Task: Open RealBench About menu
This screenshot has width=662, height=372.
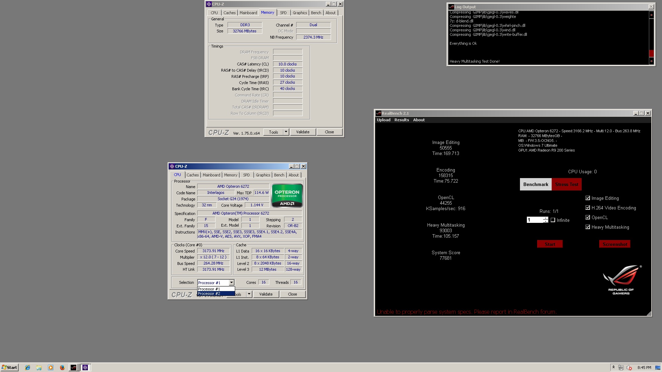Action: pos(419,120)
